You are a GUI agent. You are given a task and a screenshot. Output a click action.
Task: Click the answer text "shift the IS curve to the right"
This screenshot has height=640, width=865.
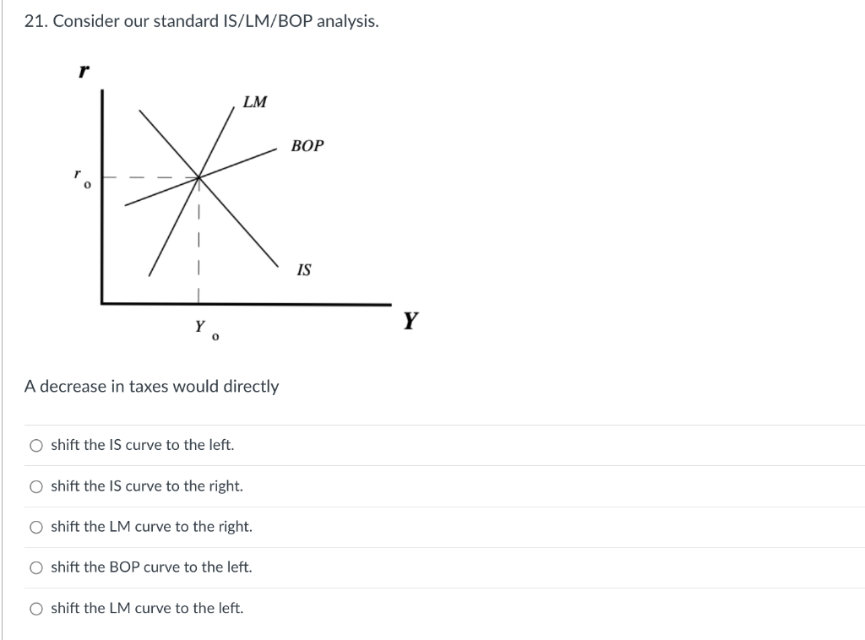(148, 485)
